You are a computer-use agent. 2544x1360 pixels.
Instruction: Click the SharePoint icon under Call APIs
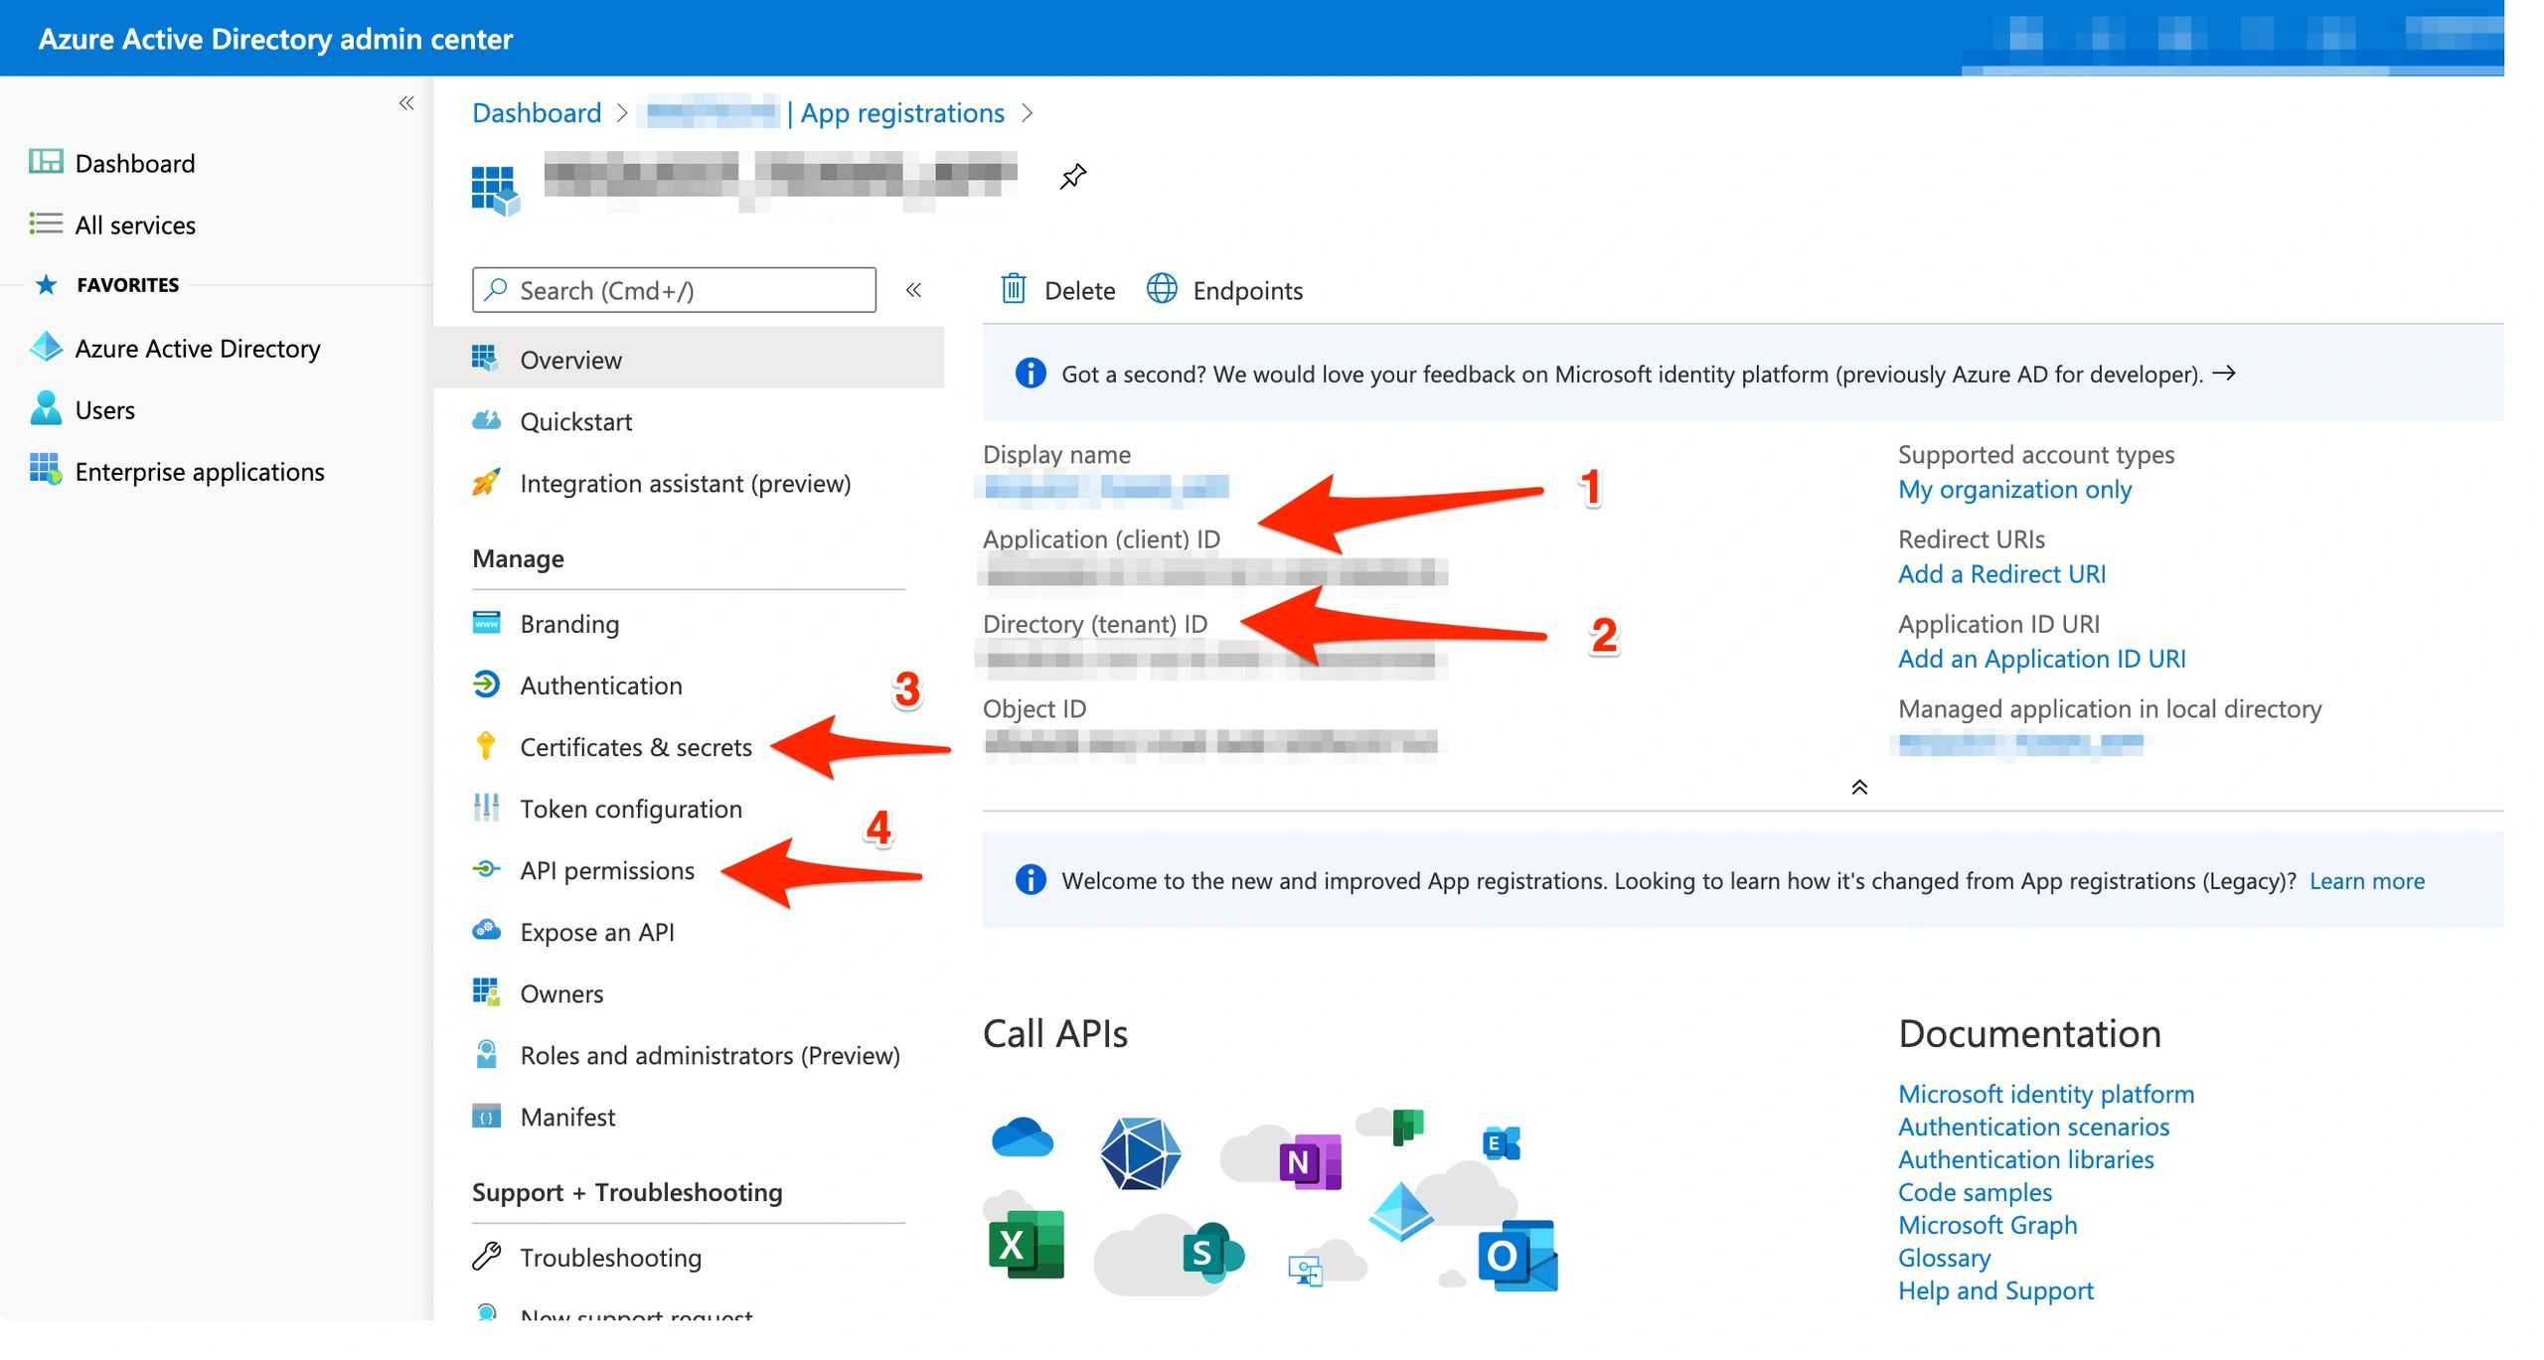(1213, 1253)
